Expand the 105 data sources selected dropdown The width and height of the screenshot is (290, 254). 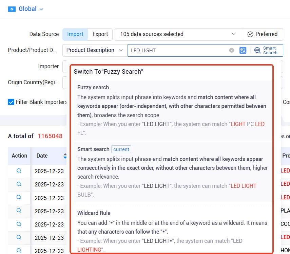pos(178,34)
